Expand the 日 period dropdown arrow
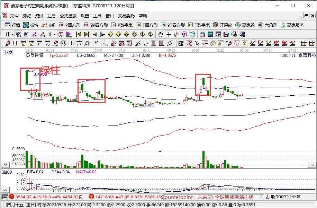 pos(12,34)
